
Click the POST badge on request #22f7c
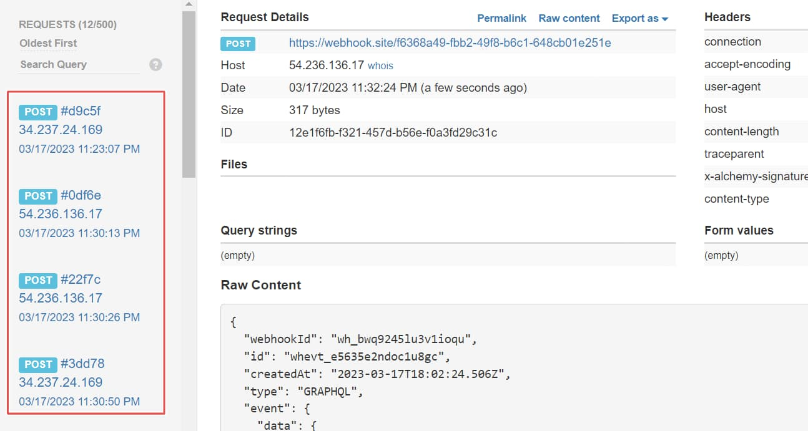point(38,280)
